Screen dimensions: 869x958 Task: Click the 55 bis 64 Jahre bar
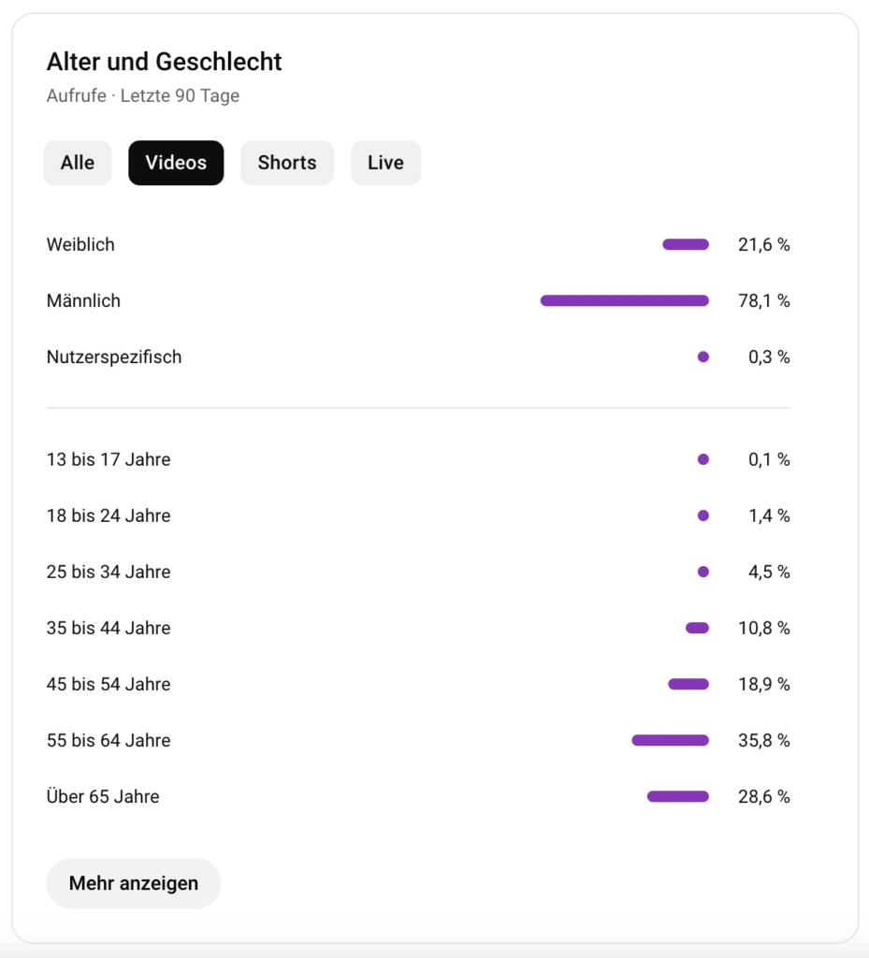point(671,741)
